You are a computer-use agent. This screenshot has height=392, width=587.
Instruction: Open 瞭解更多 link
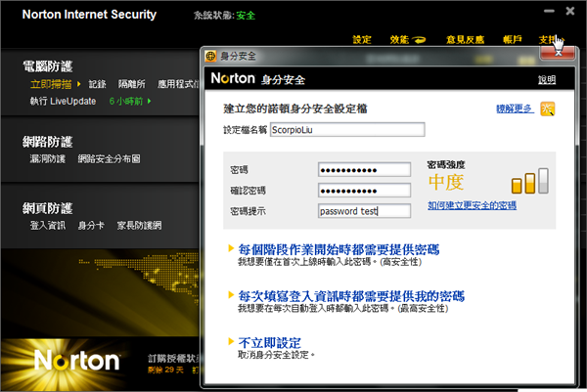click(x=515, y=109)
